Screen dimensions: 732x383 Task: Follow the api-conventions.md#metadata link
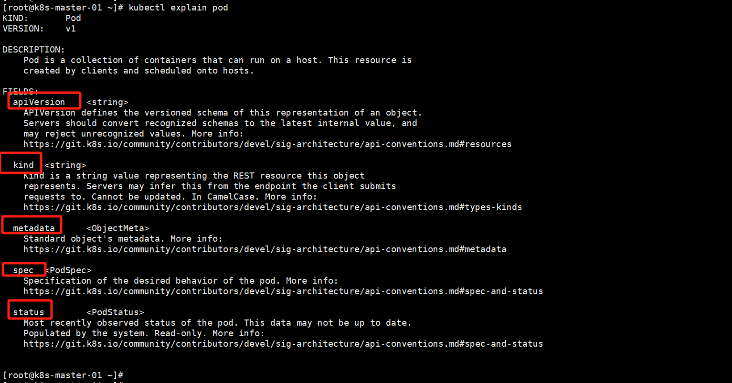tap(265, 249)
